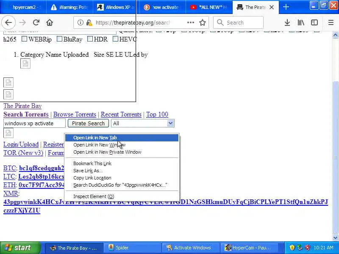The width and height of the screenshot is (339, 254).
Task: Switch to Activate Windows taskbar item
Action: 190,248
